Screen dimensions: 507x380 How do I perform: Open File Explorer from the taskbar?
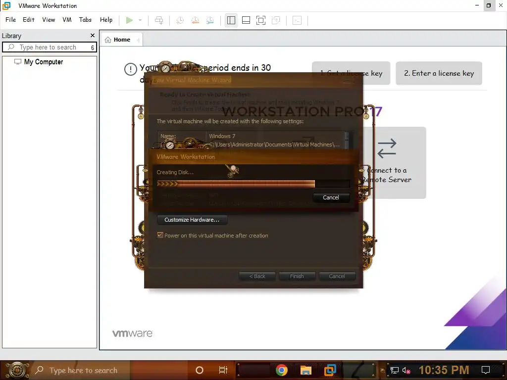click(x=305, y=370)
